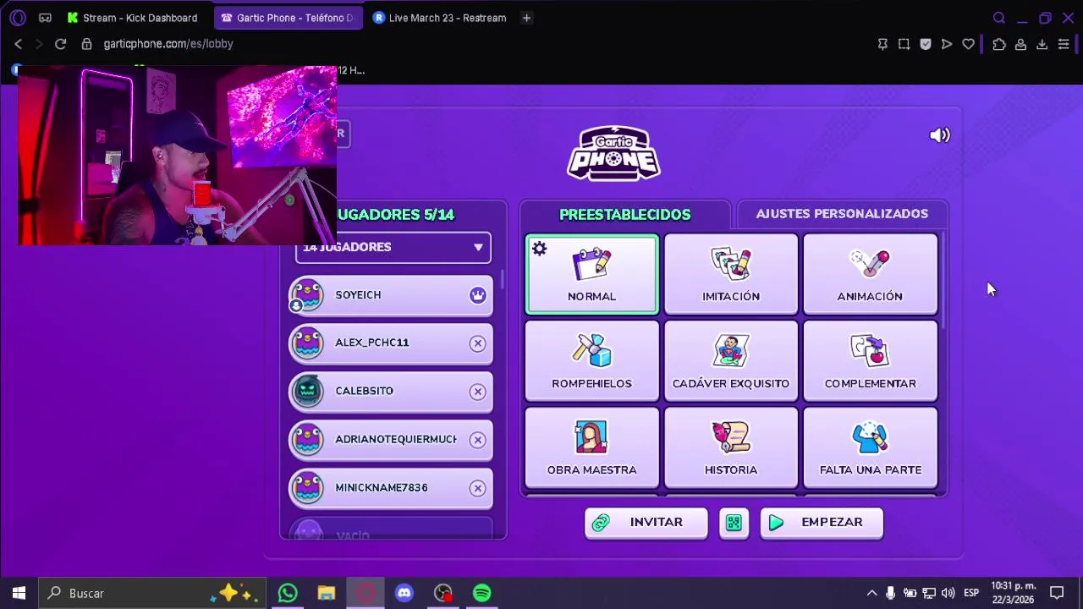
Task: Open Discord from the taskbar
Action: (x=404, y=593)
